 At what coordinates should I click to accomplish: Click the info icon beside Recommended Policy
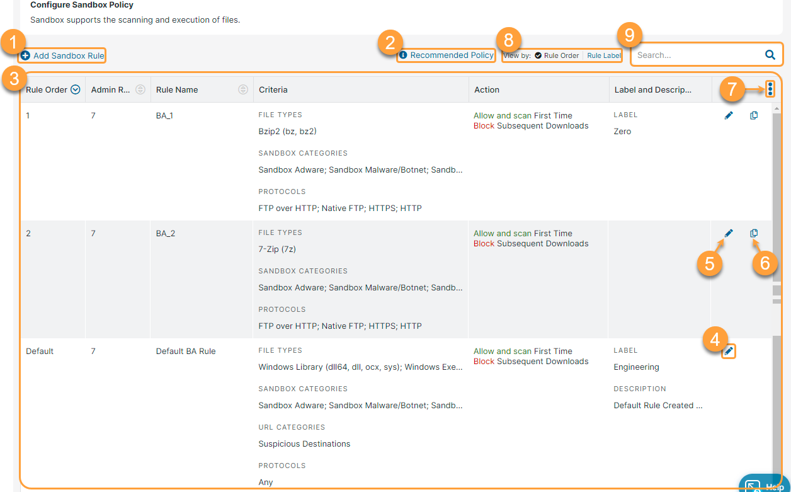click(x=402, y=55)
